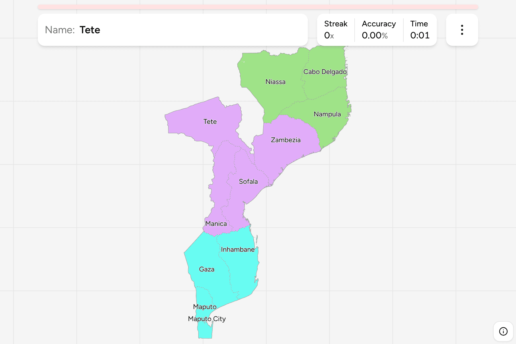This screenshot has height=344, width=516.
Task: Click the Niassa province region
Action: click(x=275, y=82)
